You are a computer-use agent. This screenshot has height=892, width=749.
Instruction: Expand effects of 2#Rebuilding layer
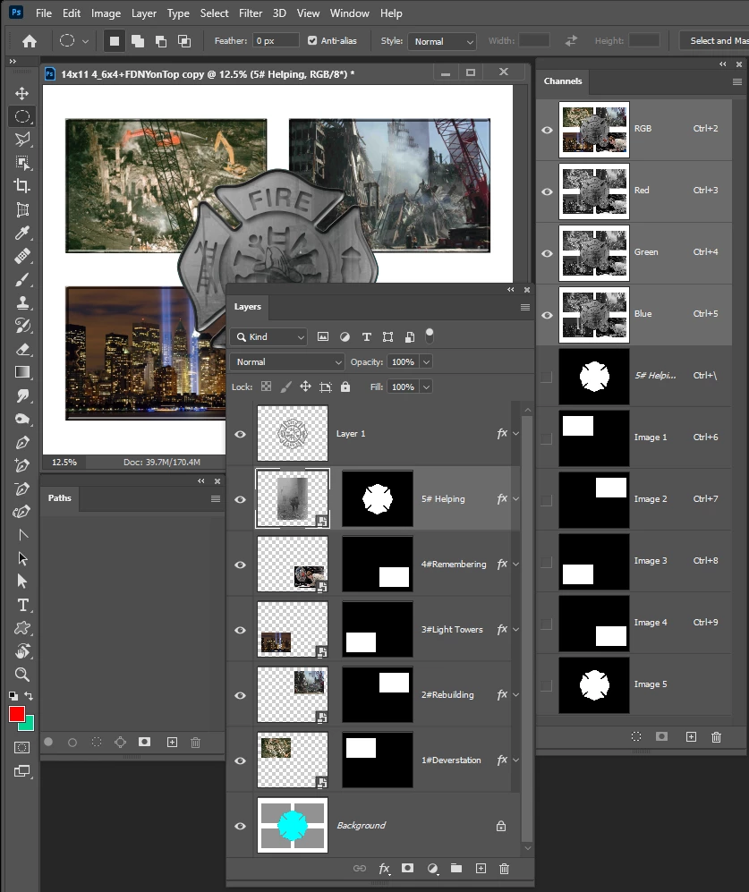coord(516,694)
